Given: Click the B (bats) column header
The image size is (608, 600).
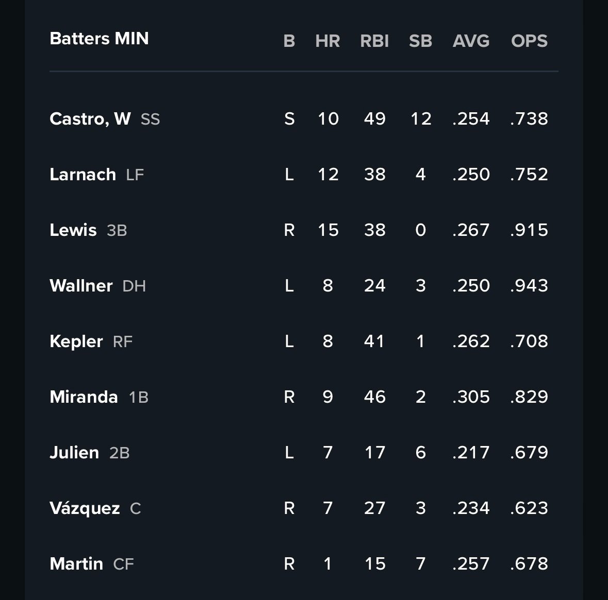Looking at the screenshot, I should tap(289, 41).
